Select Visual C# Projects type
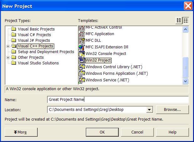Screen dimensions: 194x142 click(34, 35)
